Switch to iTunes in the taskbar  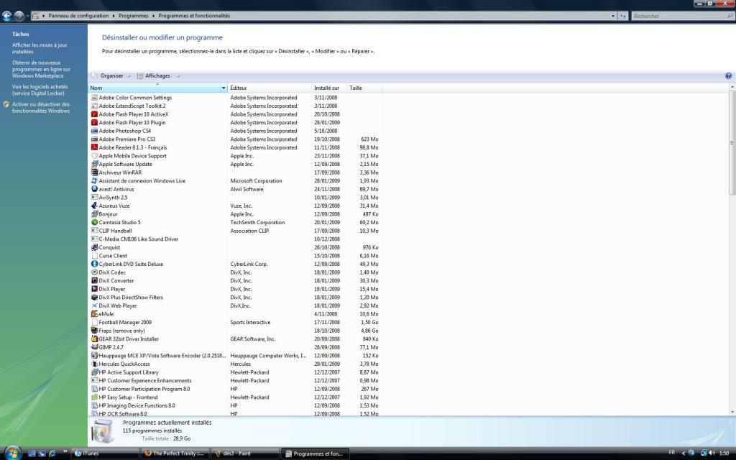tap(105, 454)
